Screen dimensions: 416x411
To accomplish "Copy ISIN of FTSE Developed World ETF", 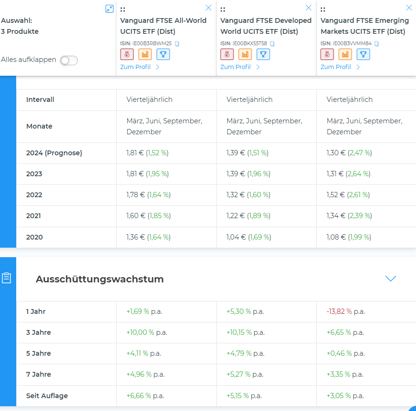I will [273, 43].
